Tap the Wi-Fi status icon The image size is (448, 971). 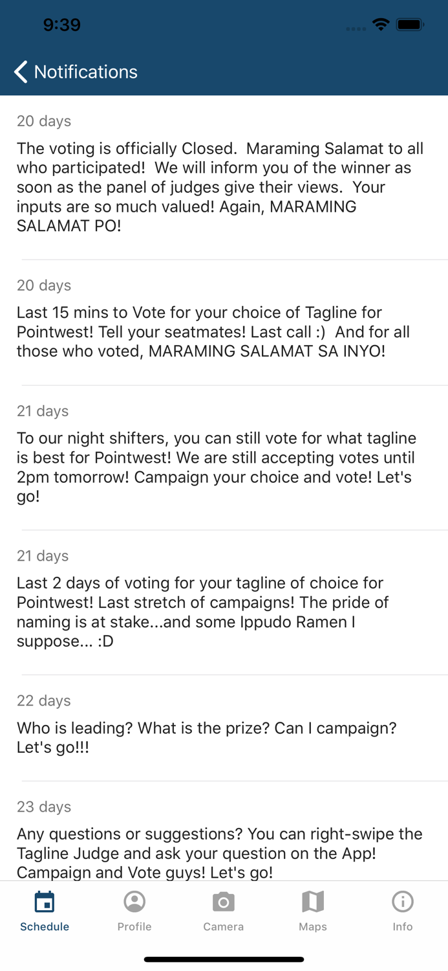pyautogui.click(x=381, y=25)
